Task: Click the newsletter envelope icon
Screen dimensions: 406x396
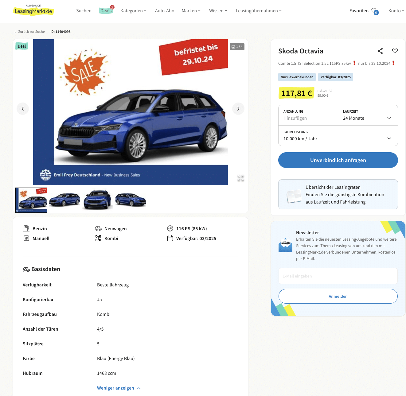Action: pyautogui.click(x=286, y=245)
